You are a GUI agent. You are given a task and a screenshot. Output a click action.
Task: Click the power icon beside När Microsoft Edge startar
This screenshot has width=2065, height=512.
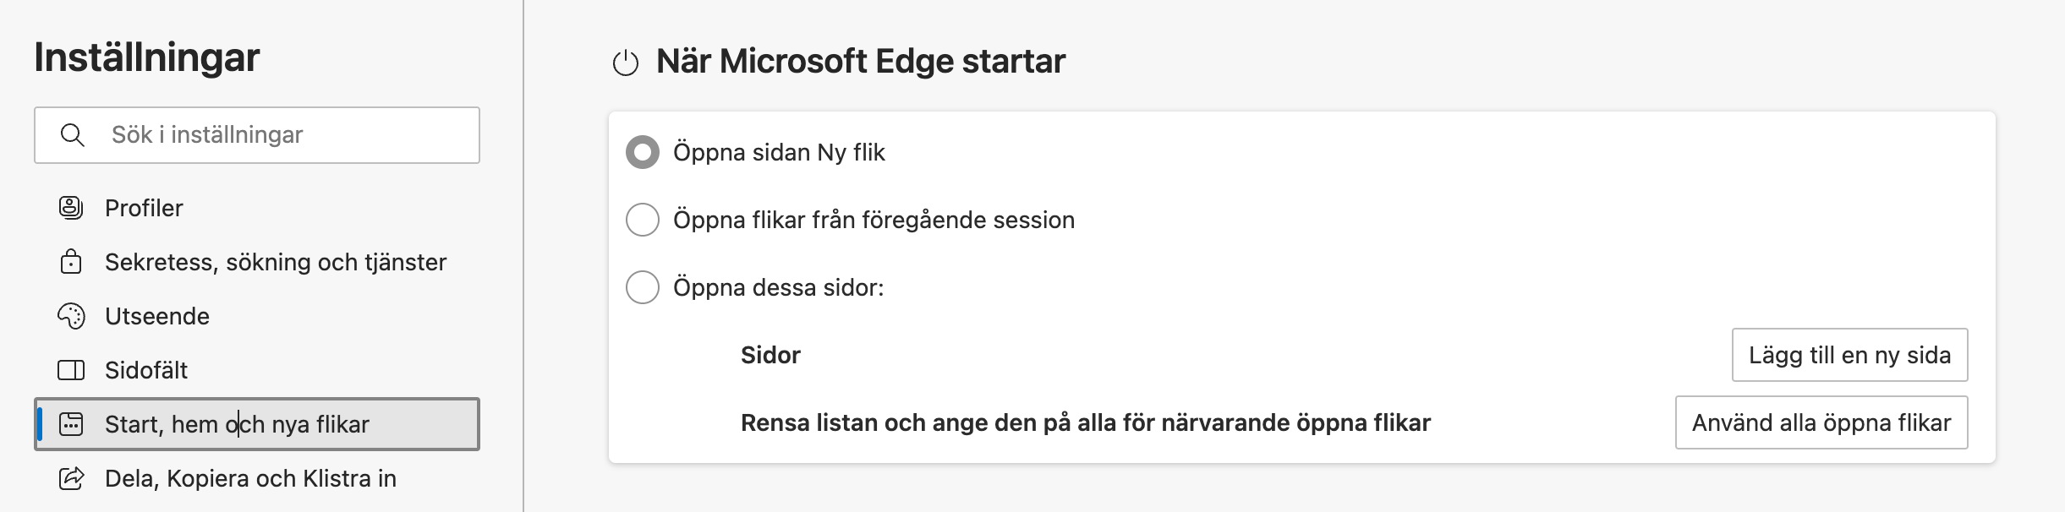(626, 63)
